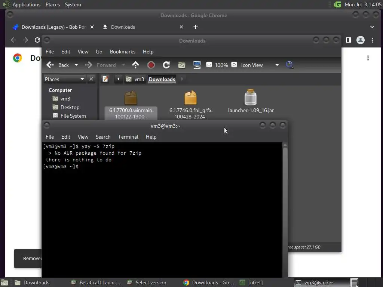This screenshot has height=287, width=383.
Task: Reload the Downloads folder view
Action: (x=166, y=65)
